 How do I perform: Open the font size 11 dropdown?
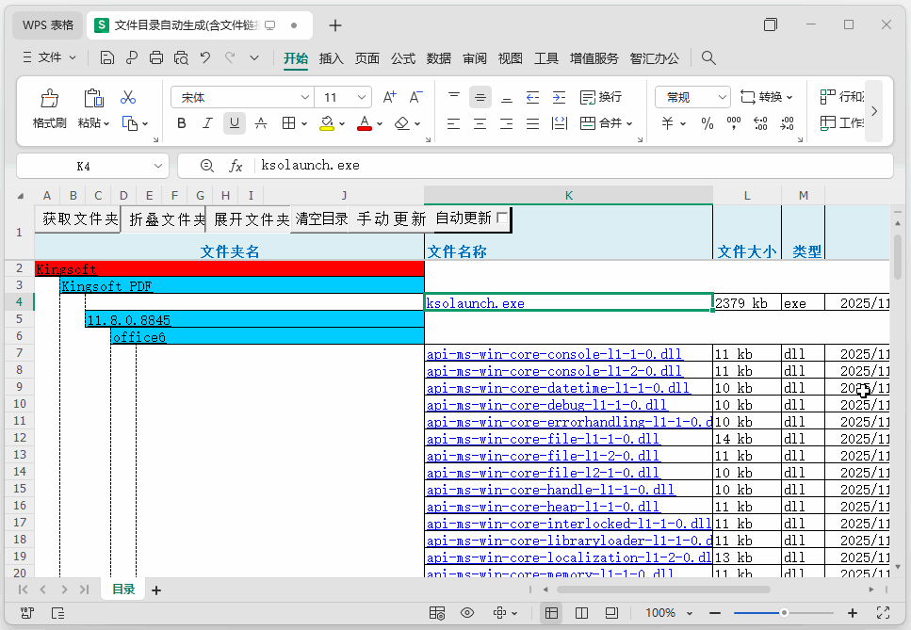point(362,97)
